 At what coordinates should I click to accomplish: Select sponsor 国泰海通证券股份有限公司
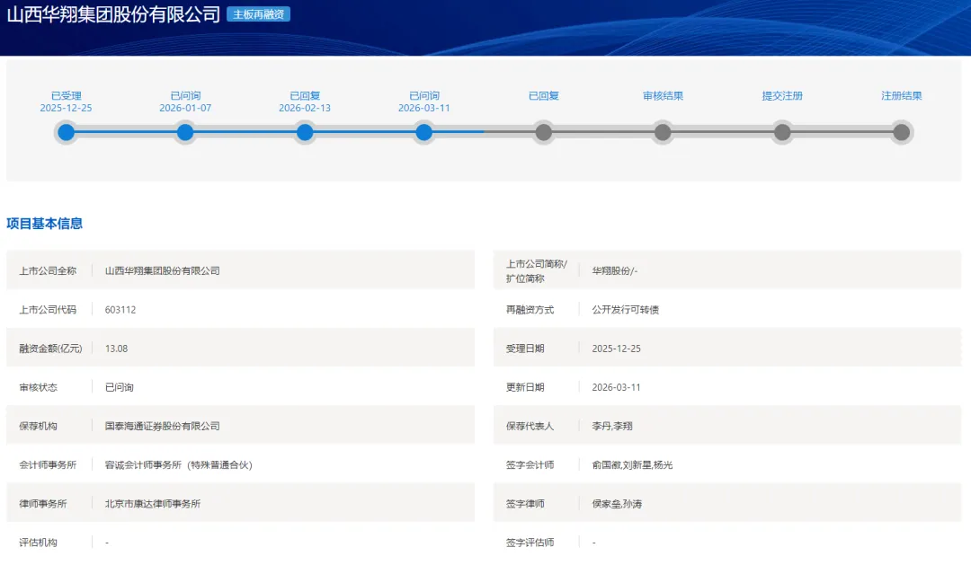click(x=162, y=426)
